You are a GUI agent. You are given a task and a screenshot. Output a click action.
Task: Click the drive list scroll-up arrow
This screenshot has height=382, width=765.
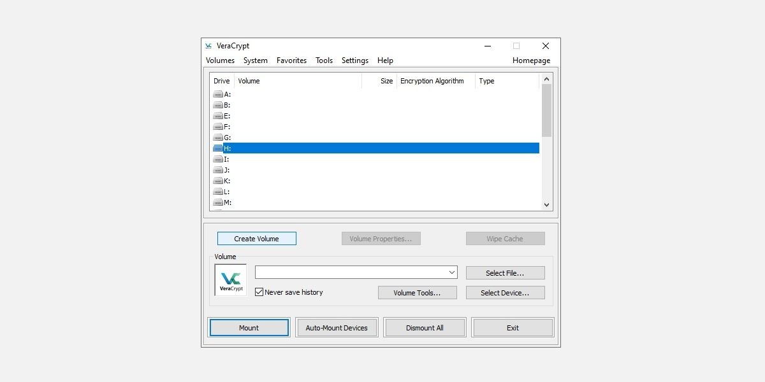coord(546,79)
